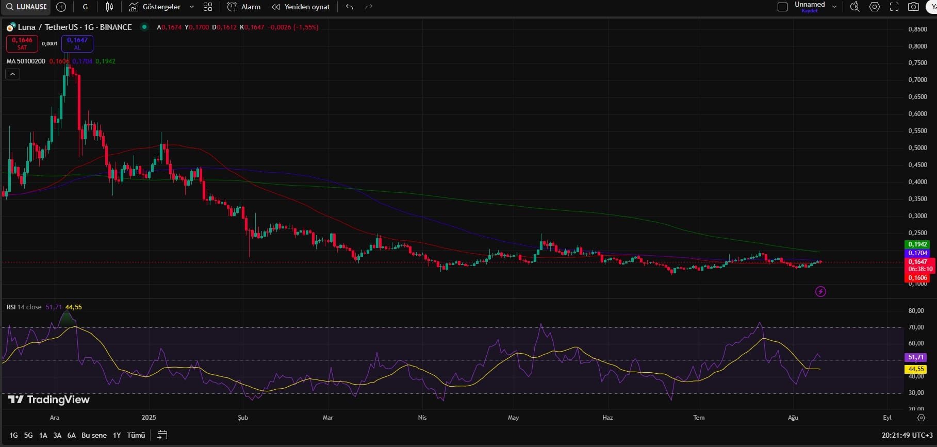937x447 pixels.
Task: Expand the indicators favorites chevron
Action: (x=192, y=7)
